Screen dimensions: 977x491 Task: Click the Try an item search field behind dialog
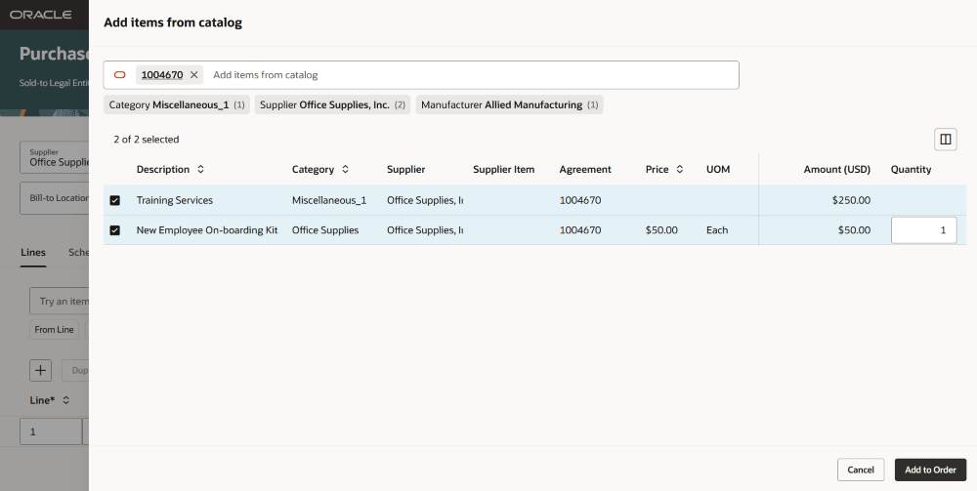(x=60, y=302)
